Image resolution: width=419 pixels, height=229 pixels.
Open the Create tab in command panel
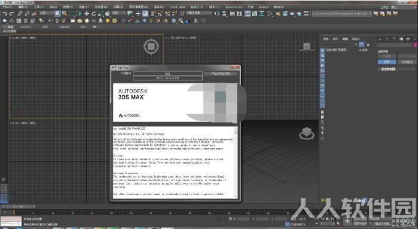coord(380,39)
